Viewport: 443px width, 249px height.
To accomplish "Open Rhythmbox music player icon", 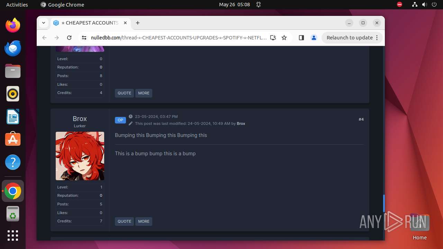I will (x=13, y=94).
